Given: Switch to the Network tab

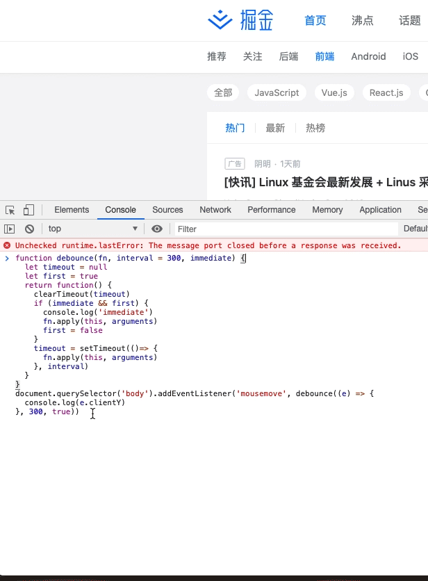Looking at the screenshot, I should [x=215, y=210].
